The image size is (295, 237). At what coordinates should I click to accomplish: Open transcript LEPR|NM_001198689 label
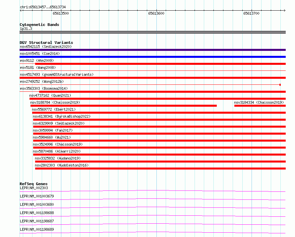(37, 229)
